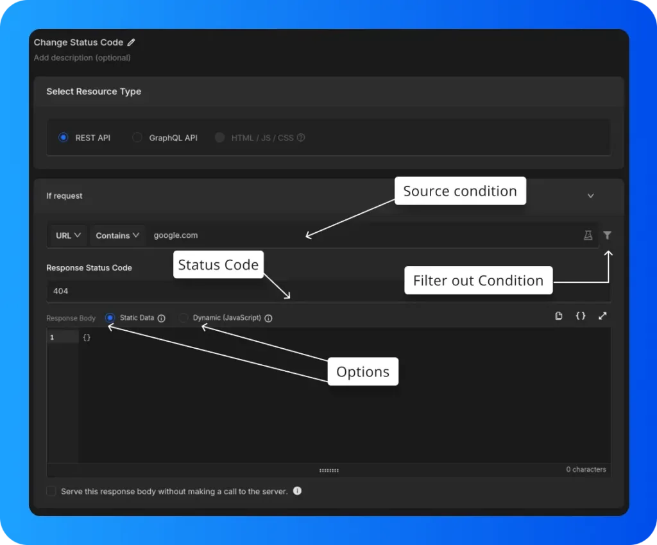Open the HTML / JS / CSS help icon
This screenshot has height=545, width=657.
click(301, 138)
